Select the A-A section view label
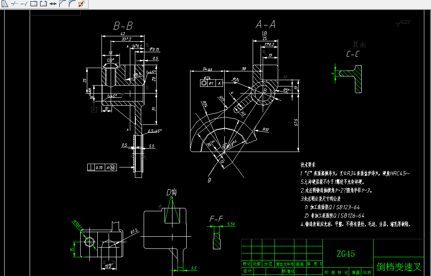Viewport: 431px width, 276px height. [265, 24]
